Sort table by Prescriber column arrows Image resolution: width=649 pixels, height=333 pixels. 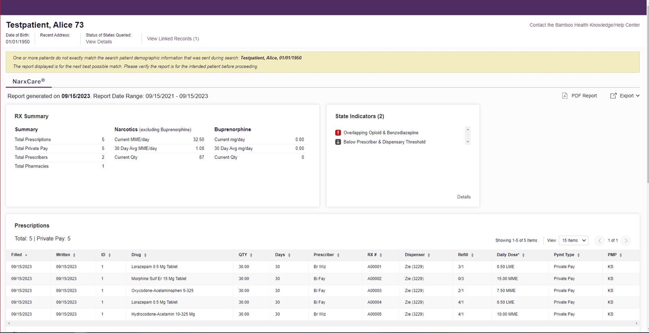338,255
